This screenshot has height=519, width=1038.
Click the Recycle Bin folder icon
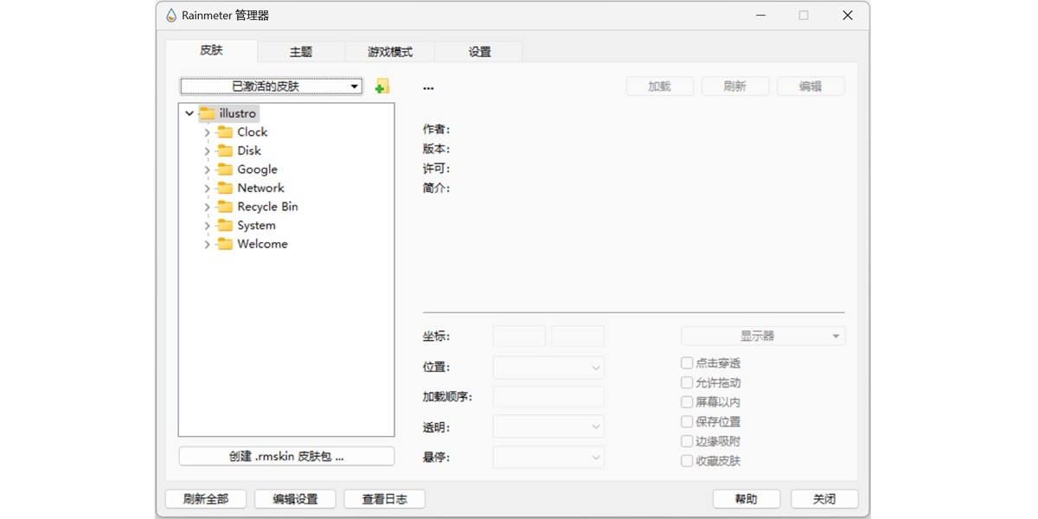pyautogui.click(x=225, y=207)
